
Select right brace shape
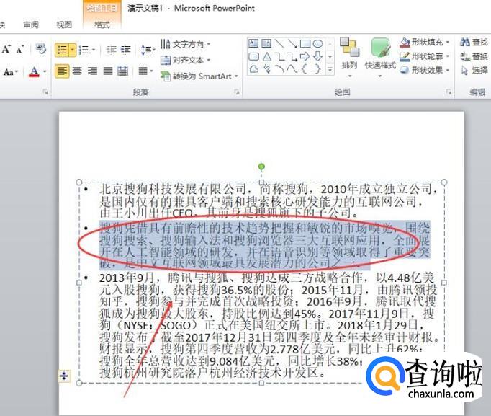(x=317, y=69)
